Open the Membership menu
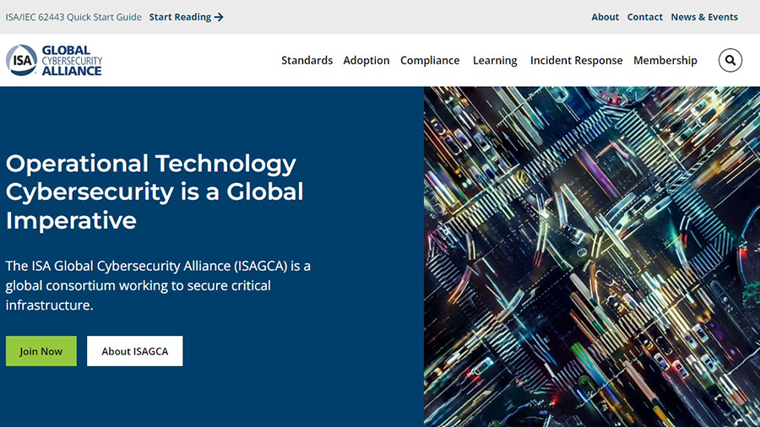 pos(665,61)
